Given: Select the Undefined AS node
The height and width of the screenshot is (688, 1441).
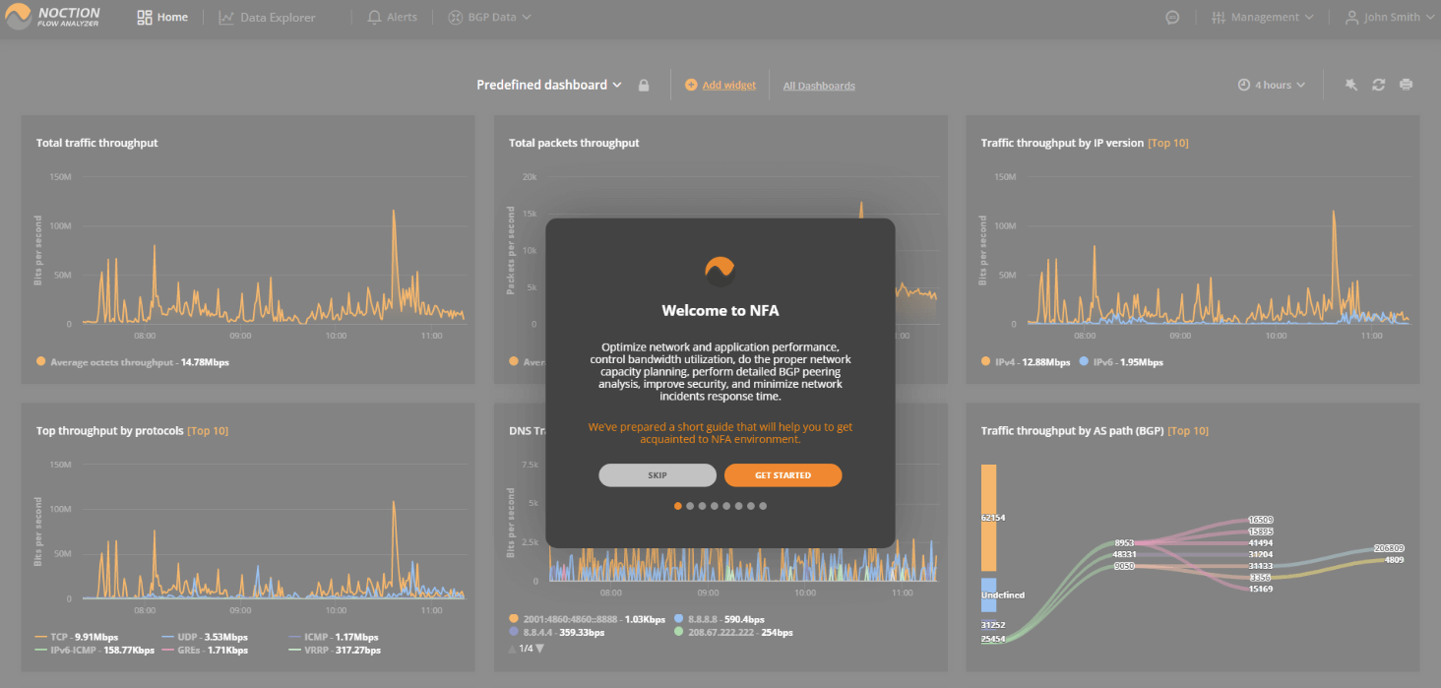Looking at the screenshot, I should pos(989,594).
